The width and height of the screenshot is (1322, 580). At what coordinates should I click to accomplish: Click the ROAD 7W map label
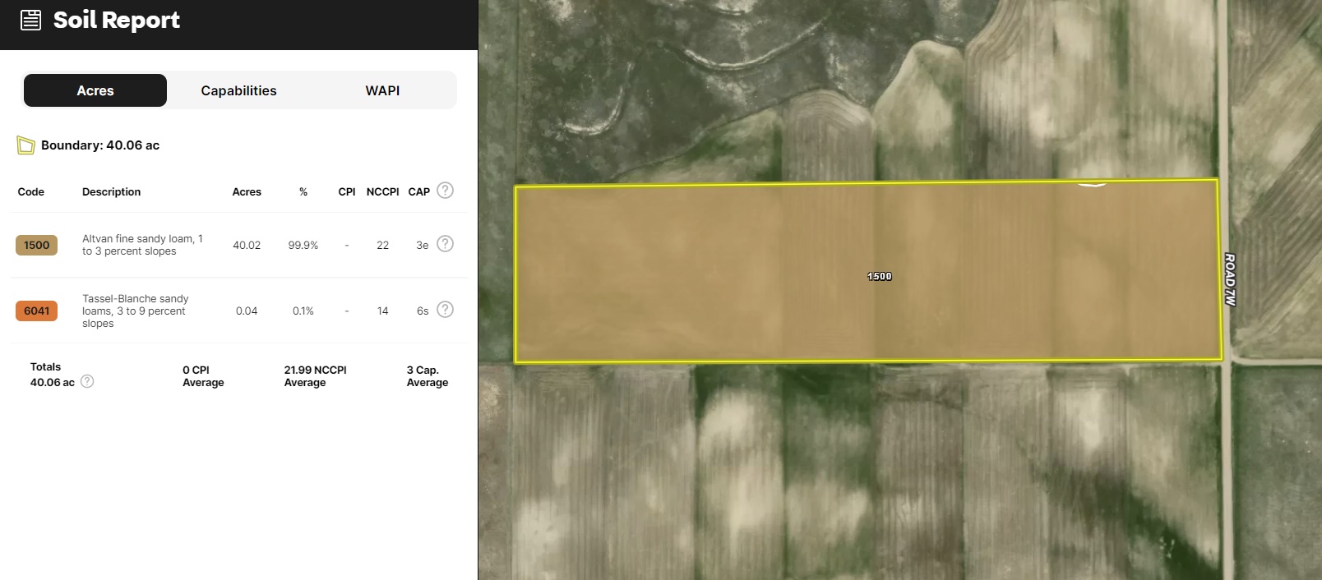click(1230, 279)
